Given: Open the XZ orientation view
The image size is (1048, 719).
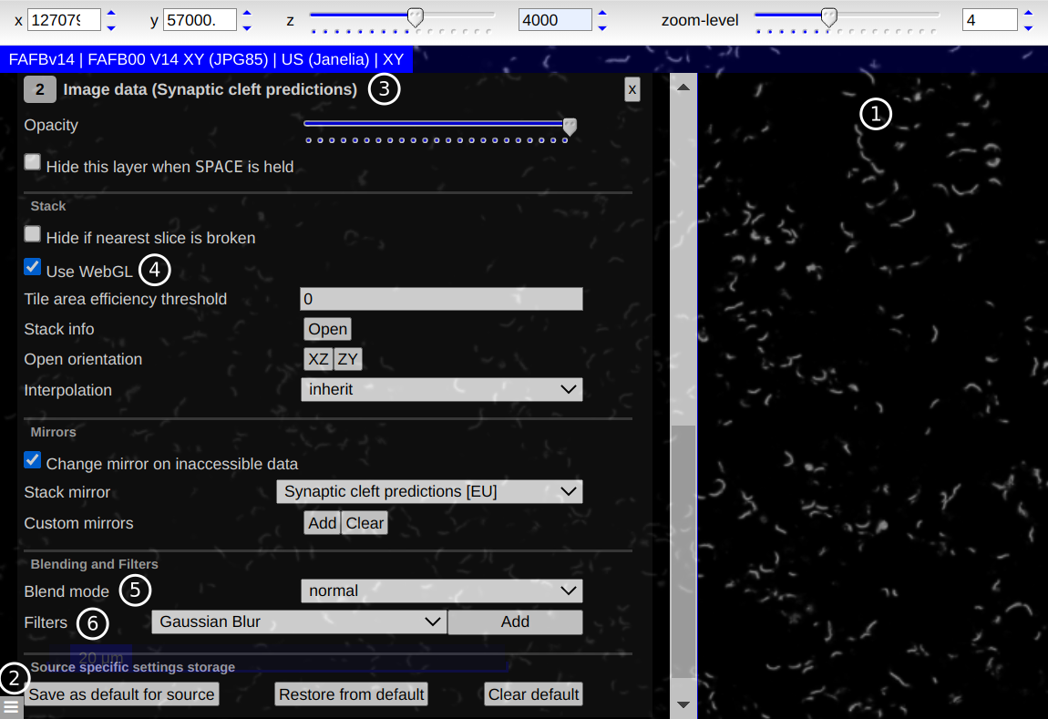Looking at the screenshot, I should pos(318,359).
